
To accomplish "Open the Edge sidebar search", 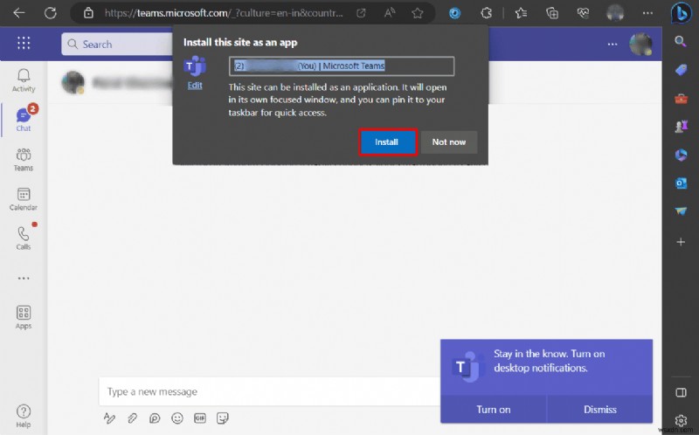I will pos(681,42).
